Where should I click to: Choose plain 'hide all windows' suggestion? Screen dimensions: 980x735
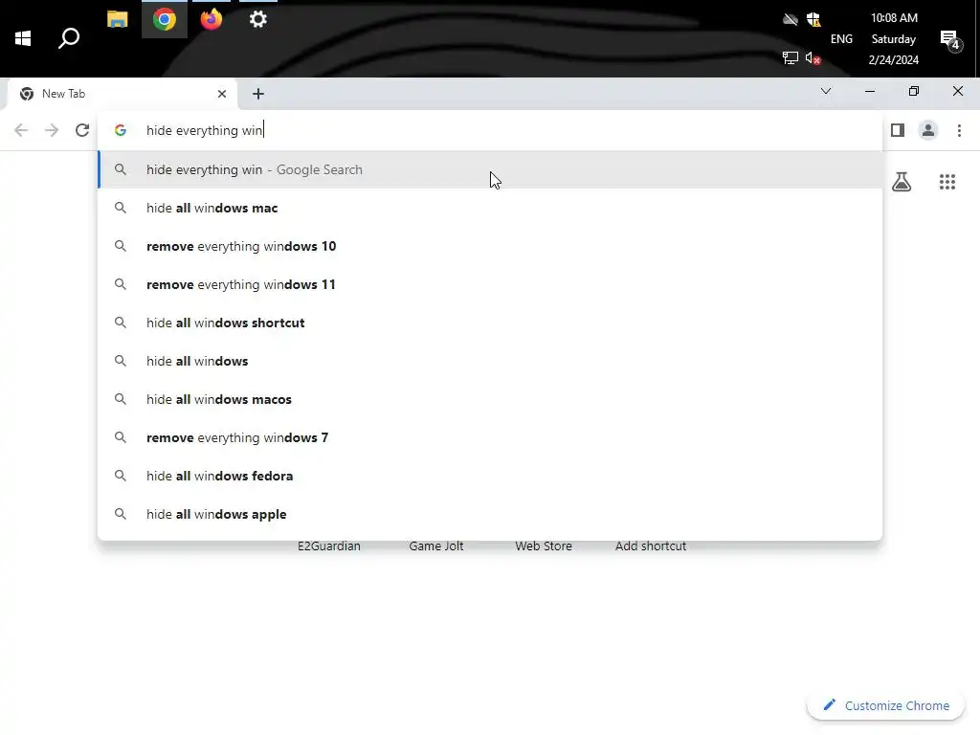pyautogui.click(x=490, y=361)
